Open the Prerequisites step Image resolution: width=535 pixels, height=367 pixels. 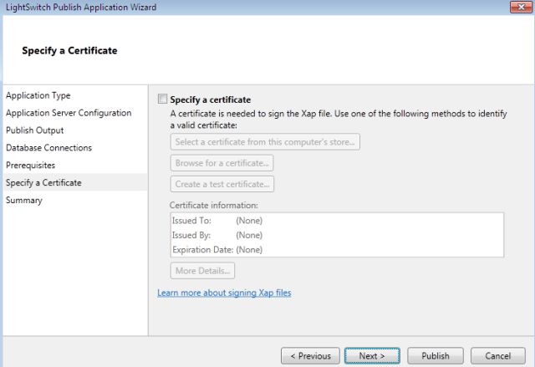click(31, 166)
